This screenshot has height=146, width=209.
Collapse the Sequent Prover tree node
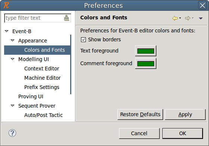pyautogui.click(x=13, y=106)
